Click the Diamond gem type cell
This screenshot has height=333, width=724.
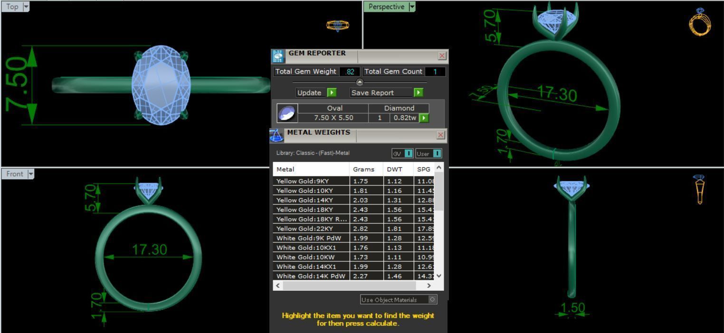[399, 108]
